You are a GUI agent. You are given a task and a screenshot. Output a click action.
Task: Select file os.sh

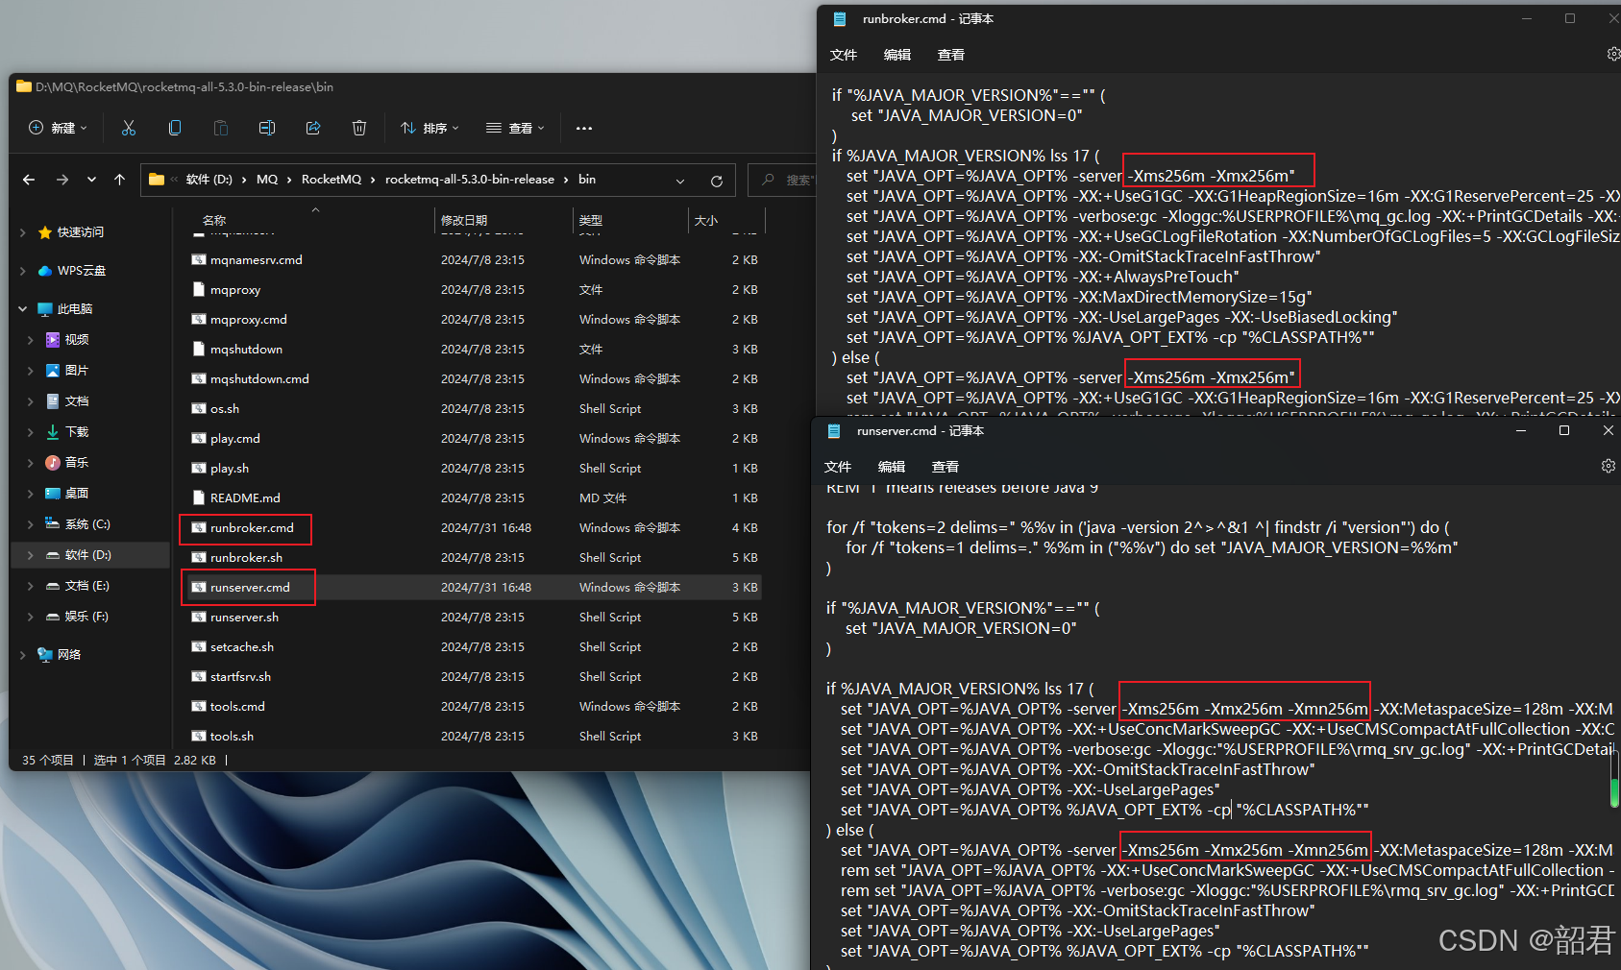point(225,409)
